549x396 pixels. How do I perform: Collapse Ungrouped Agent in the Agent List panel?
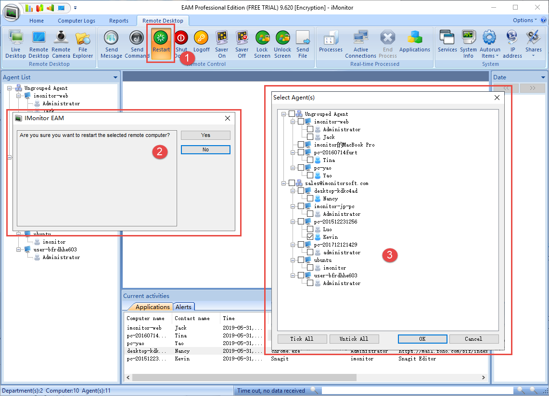[x=10, y=88]
